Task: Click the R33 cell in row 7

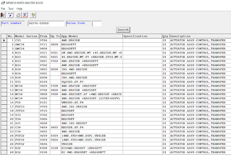Action: 27,65
